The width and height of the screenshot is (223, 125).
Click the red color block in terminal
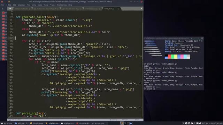coord(169,57)
